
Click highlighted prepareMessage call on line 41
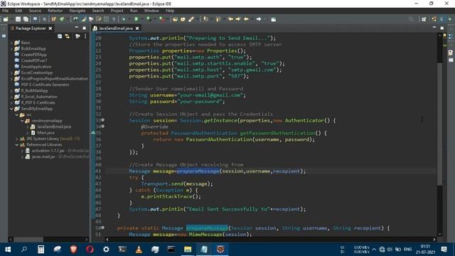(x=198, y=171)
